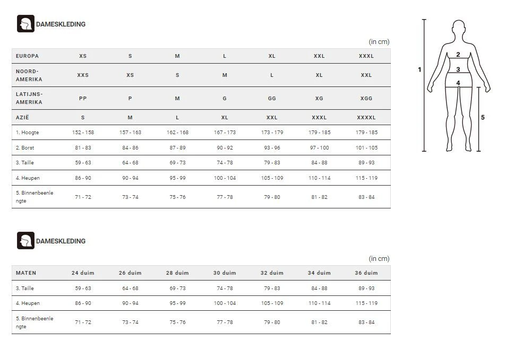Screen dimensions: 506x341
Task: Click measurement number 2 on body figure
Action: 458,55
